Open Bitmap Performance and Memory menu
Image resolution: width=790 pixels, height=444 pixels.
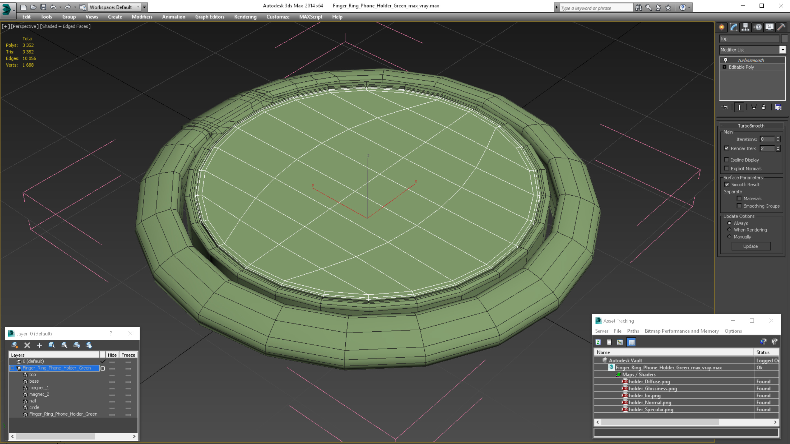point(681,331)
